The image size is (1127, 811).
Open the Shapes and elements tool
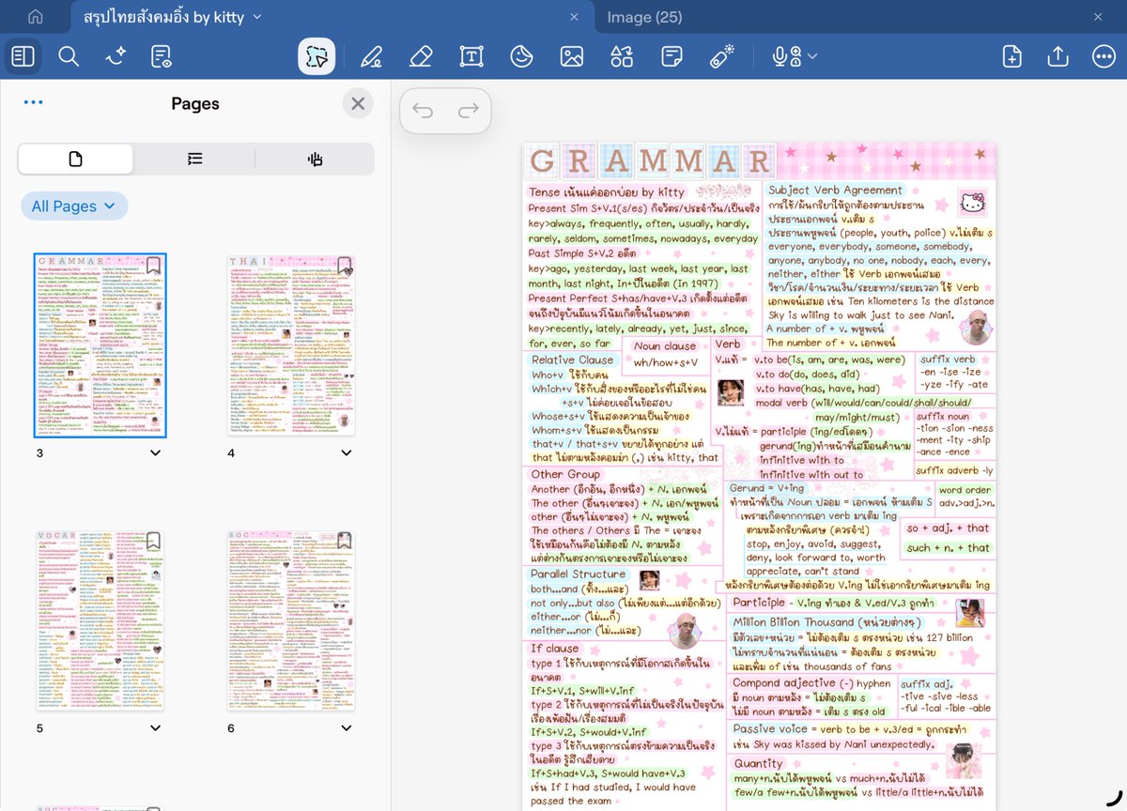(x=622, y=56)
